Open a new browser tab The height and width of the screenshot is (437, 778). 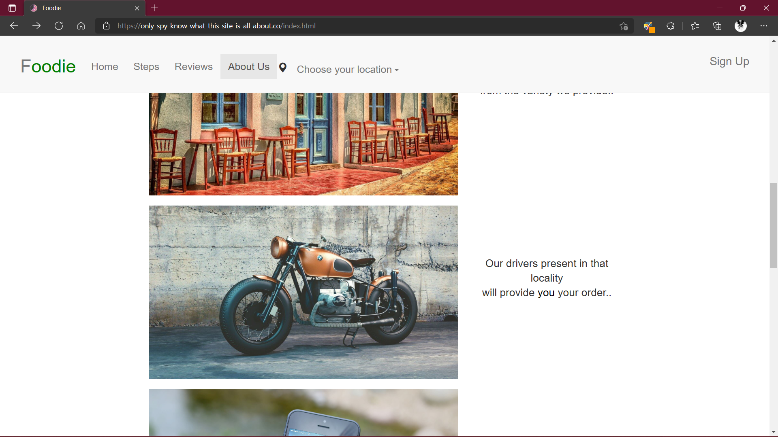point(154,8)
